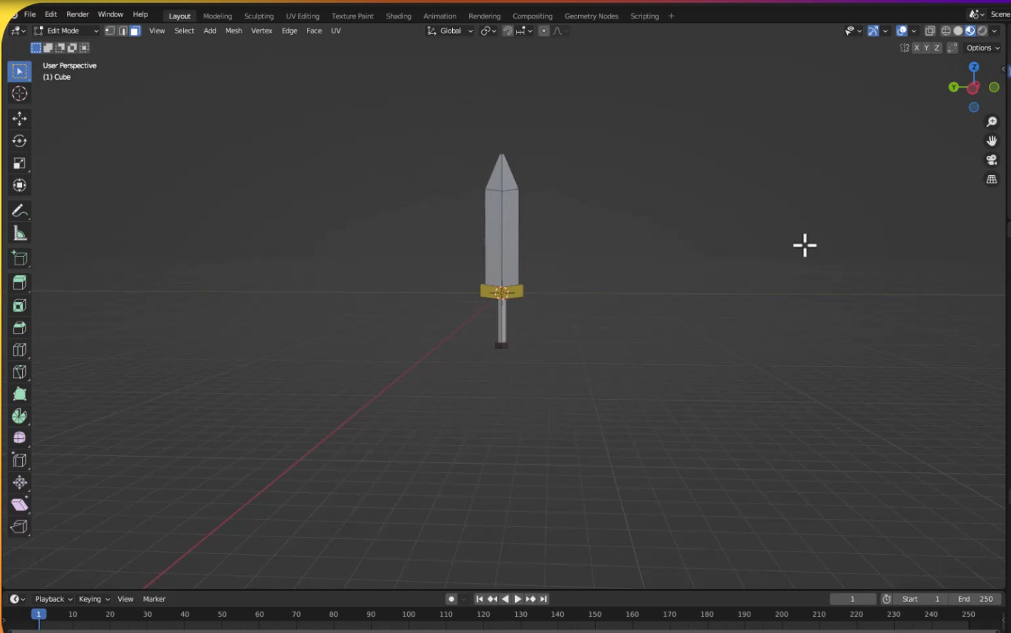Toggle camera view from viewport icons
The height and width of the screenshot is (633, 1011).
[991, 160]
